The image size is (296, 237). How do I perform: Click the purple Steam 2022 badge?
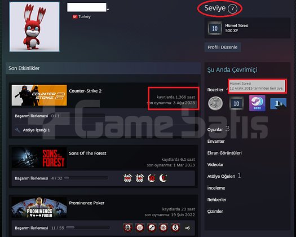(x=257, y=103)
